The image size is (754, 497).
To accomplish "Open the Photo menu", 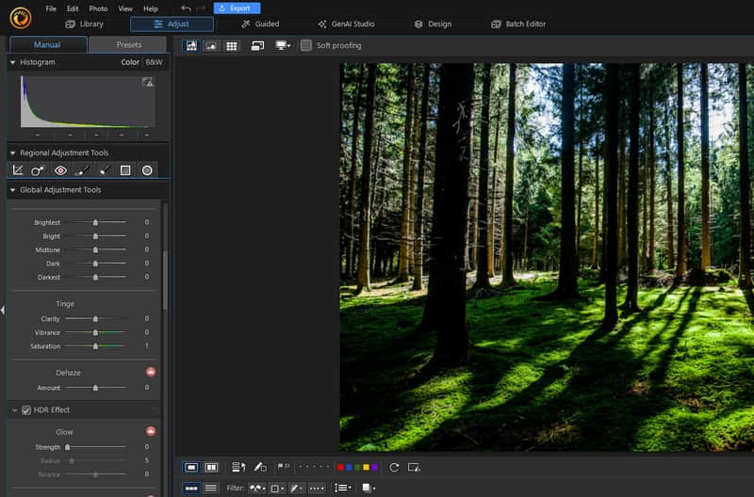I will pyautogui.click(x=98, y=8).
